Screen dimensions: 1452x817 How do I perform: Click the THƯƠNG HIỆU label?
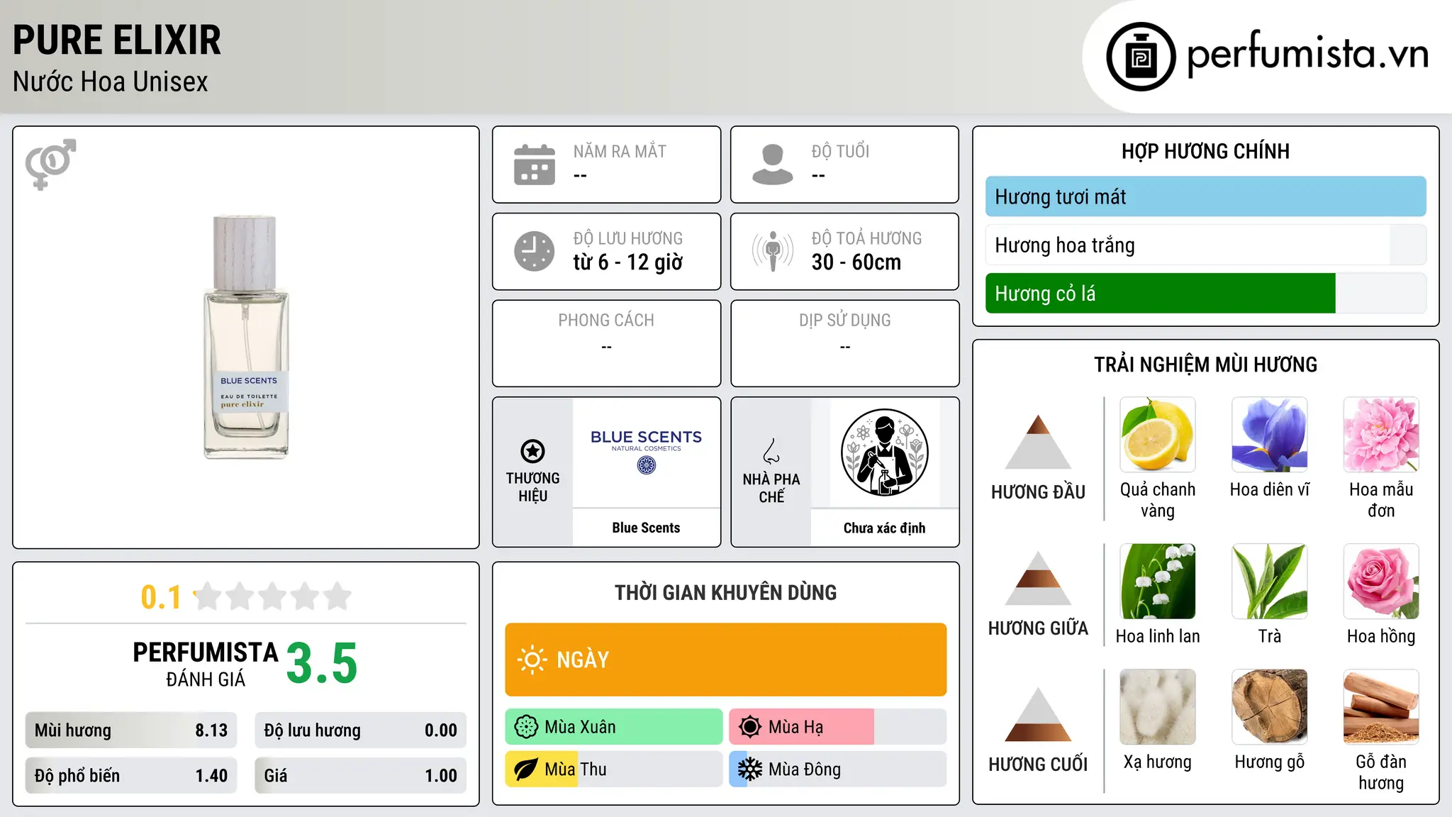tap(532, 487)
